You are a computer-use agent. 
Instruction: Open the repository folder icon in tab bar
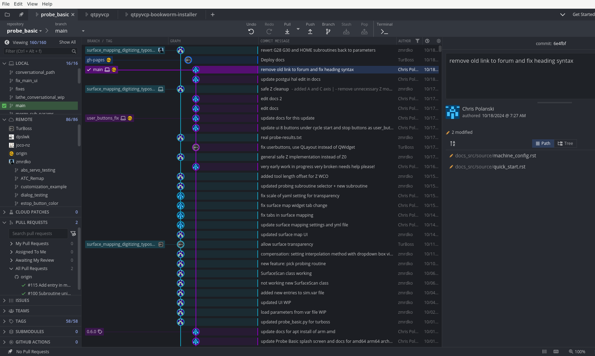7,15
